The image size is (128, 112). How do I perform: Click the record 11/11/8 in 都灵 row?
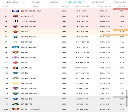(82, 52)
